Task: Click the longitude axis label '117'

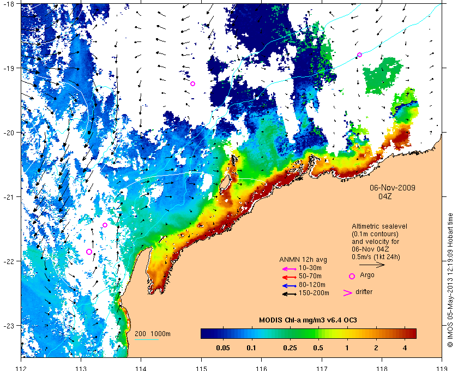Action: click(322, 368)
